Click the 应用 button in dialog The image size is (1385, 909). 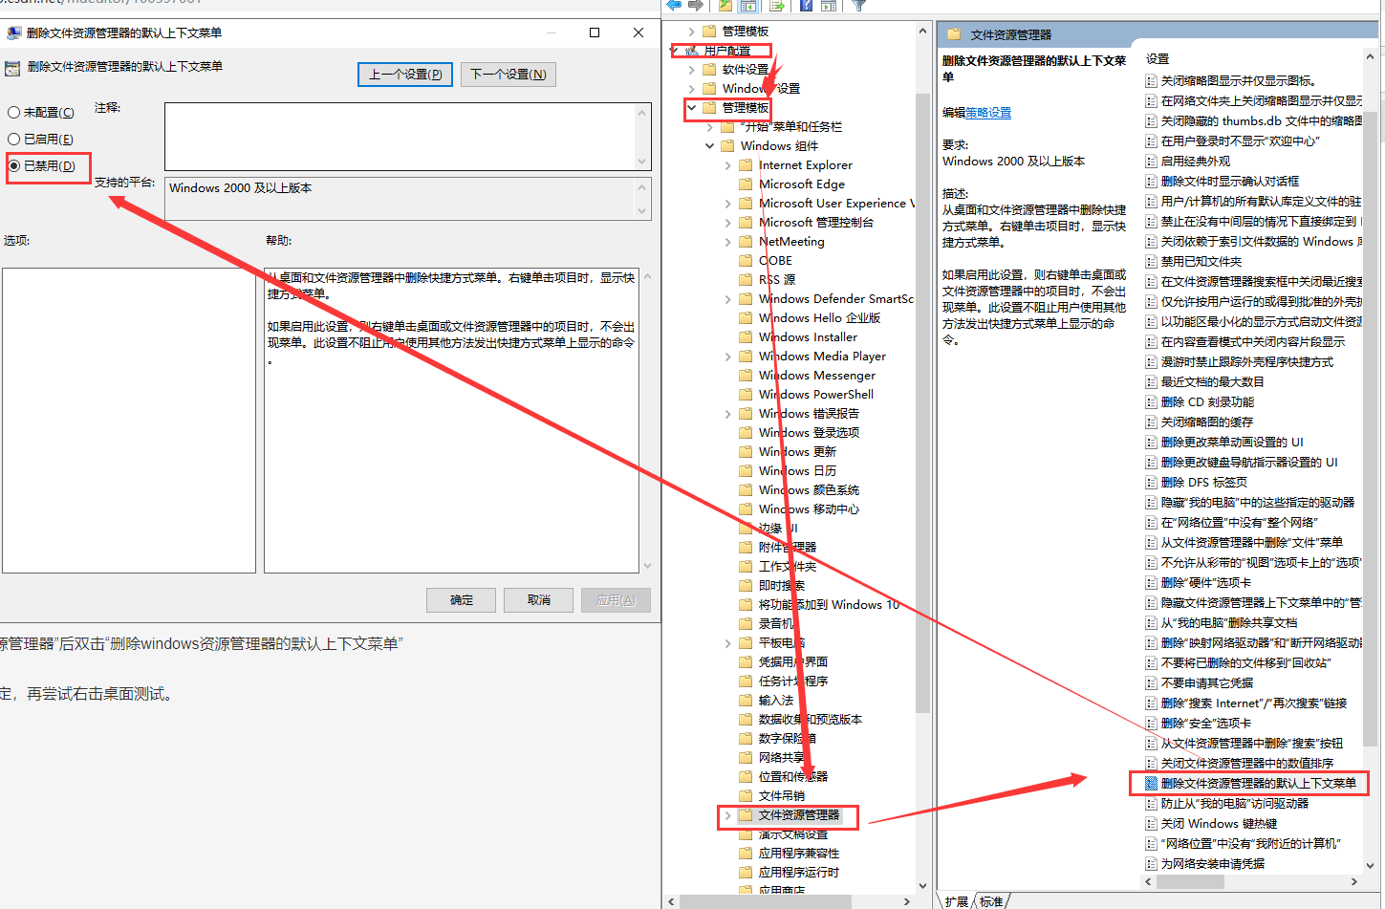point(616,600)
